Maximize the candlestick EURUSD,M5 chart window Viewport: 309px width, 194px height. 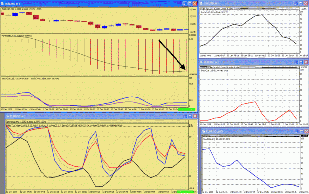point(189,3)
